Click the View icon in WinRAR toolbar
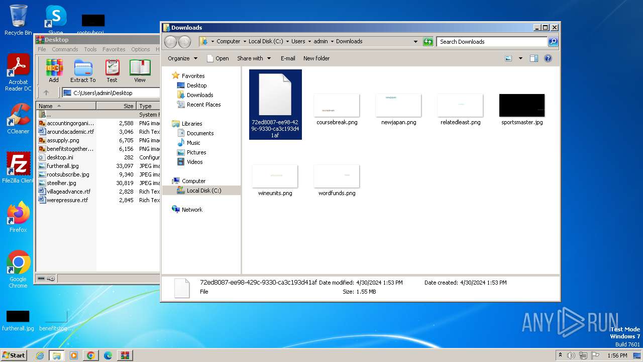Screen dimensions: 643x362 (140, 71)
